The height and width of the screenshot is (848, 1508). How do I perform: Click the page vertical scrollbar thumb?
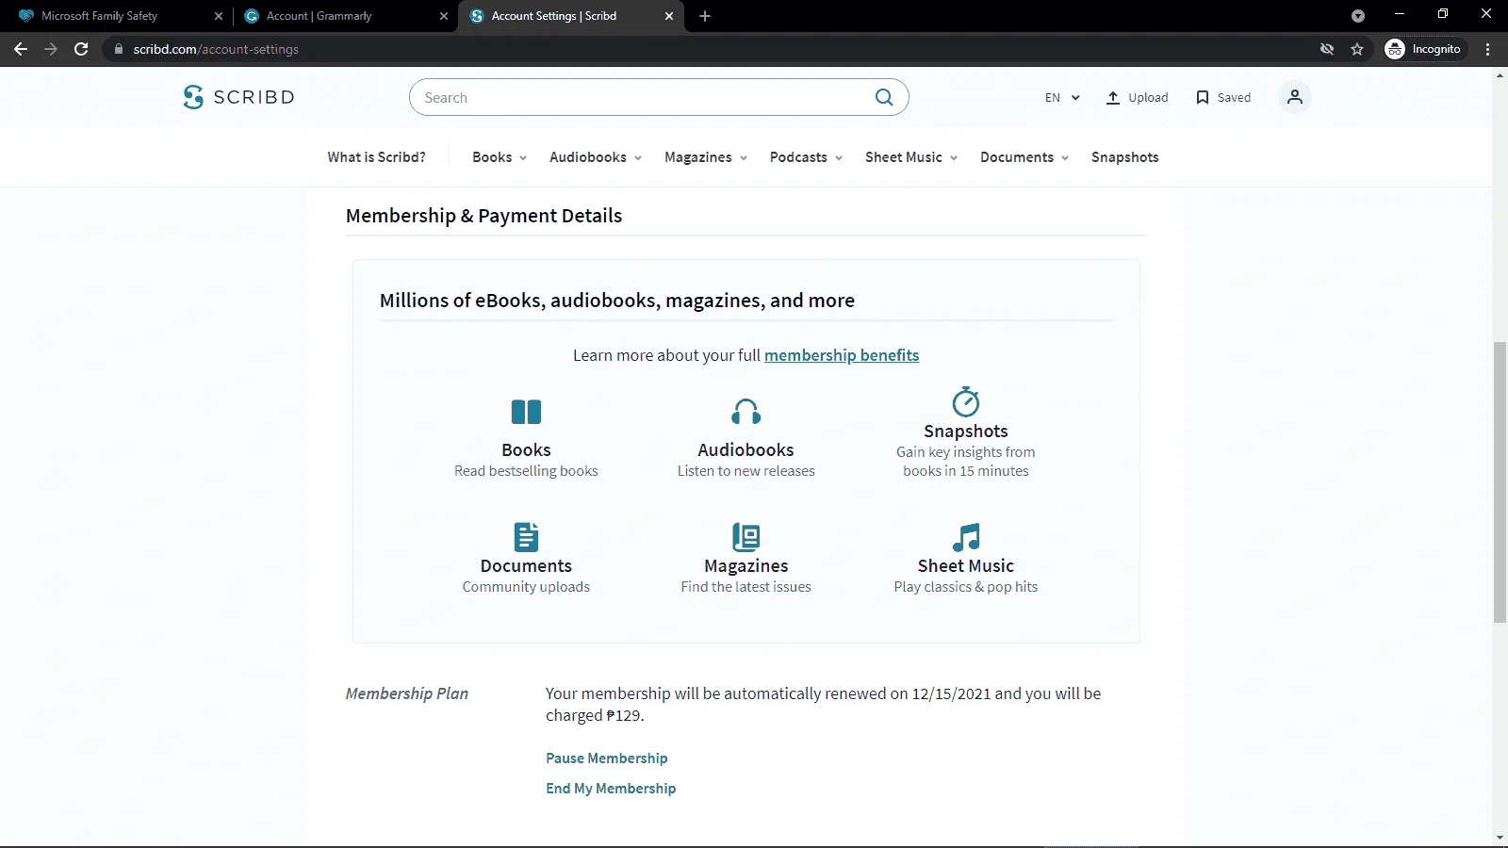1500,481
